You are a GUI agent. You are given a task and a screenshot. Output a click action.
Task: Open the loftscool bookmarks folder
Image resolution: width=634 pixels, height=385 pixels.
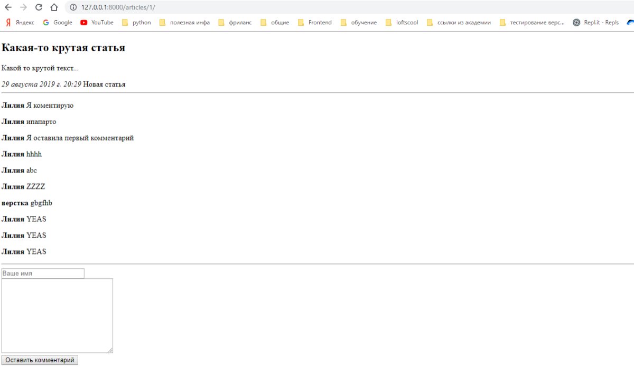click(402, 23)
